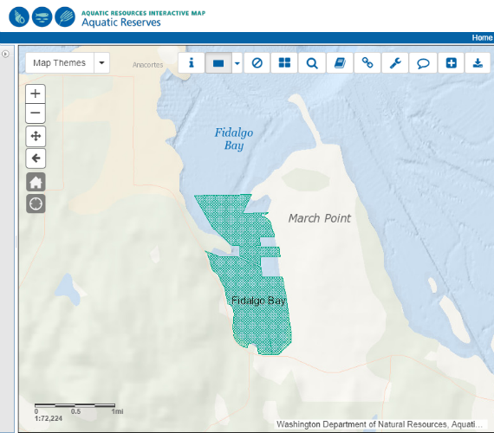Viewport: 494px width, 433px height.
Task: Open the selection shape dropdown arrow
Action: coord(237,63)
